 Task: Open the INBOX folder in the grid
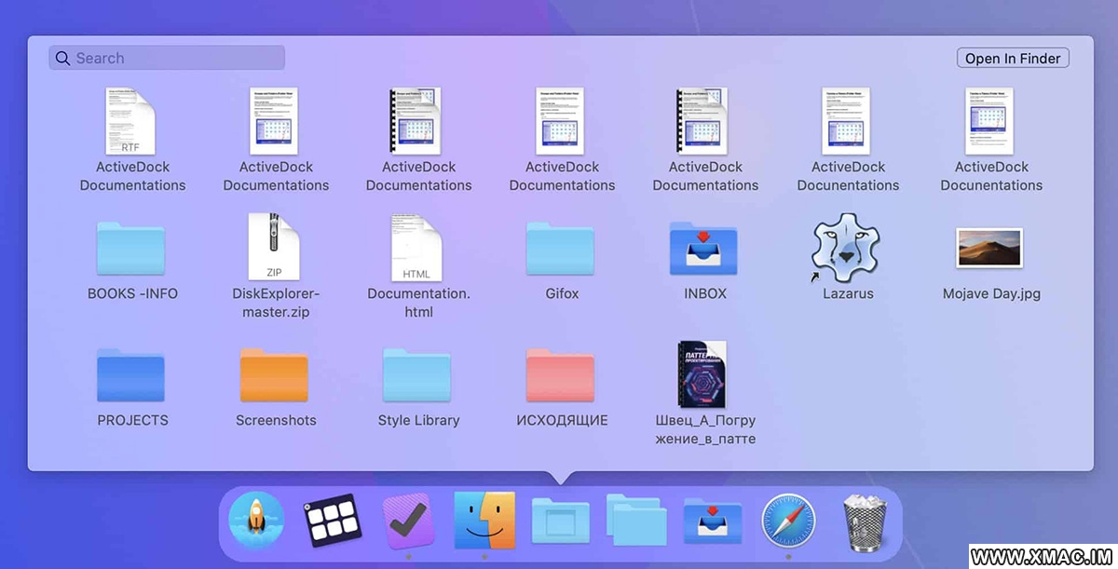coord(704,249)
